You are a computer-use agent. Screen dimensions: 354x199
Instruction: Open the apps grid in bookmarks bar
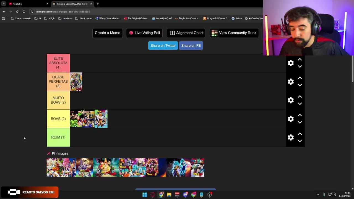point(4,19)
